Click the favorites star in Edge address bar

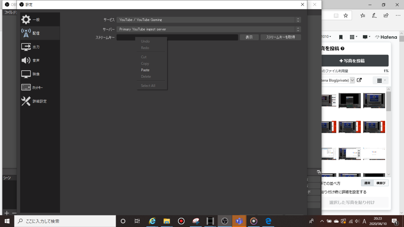coord(346,15)
